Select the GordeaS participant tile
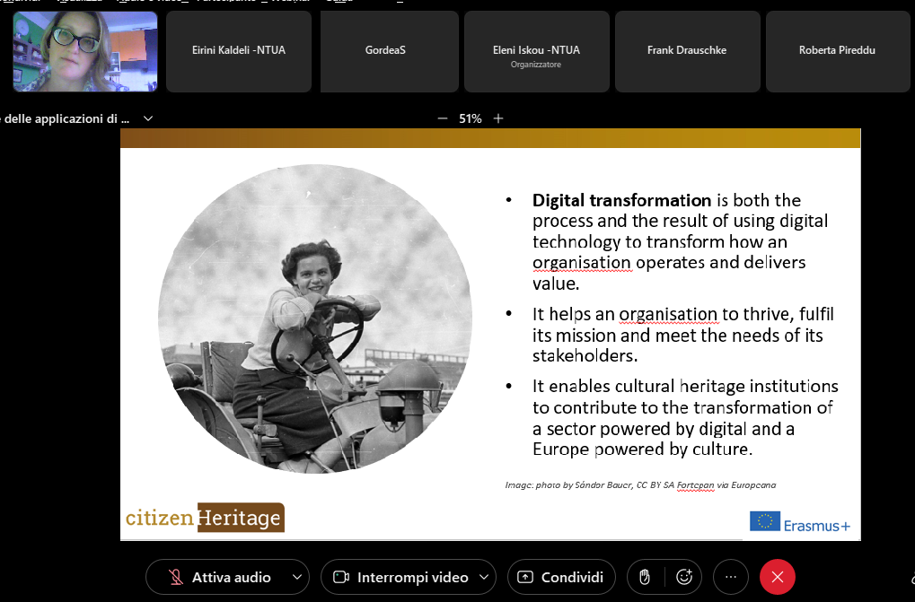 point(389,51)
